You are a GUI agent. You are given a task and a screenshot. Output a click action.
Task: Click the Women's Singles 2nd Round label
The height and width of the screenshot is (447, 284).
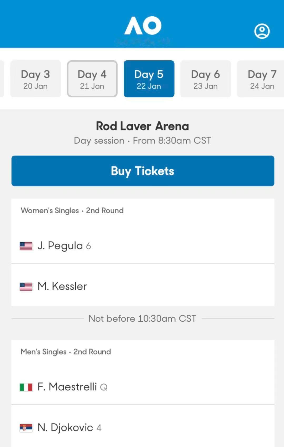[x=72, y=210]
